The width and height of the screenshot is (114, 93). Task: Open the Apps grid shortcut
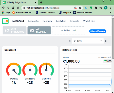coord(6,13)
